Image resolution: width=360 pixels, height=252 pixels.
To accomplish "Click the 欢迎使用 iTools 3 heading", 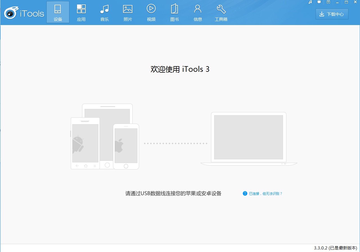I will [x=180, y=69].
